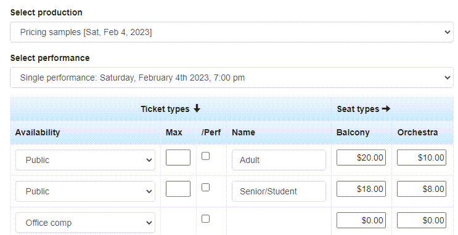Click the Office comp Orchestra price $0.00
This screenshot has height=235, width=458.
(422, 220)
